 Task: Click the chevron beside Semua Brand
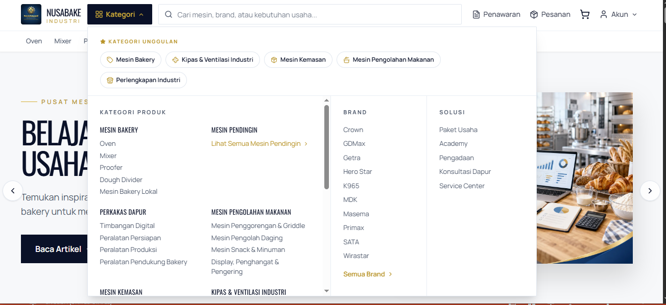pyautogui.click(x=390, y=274)
